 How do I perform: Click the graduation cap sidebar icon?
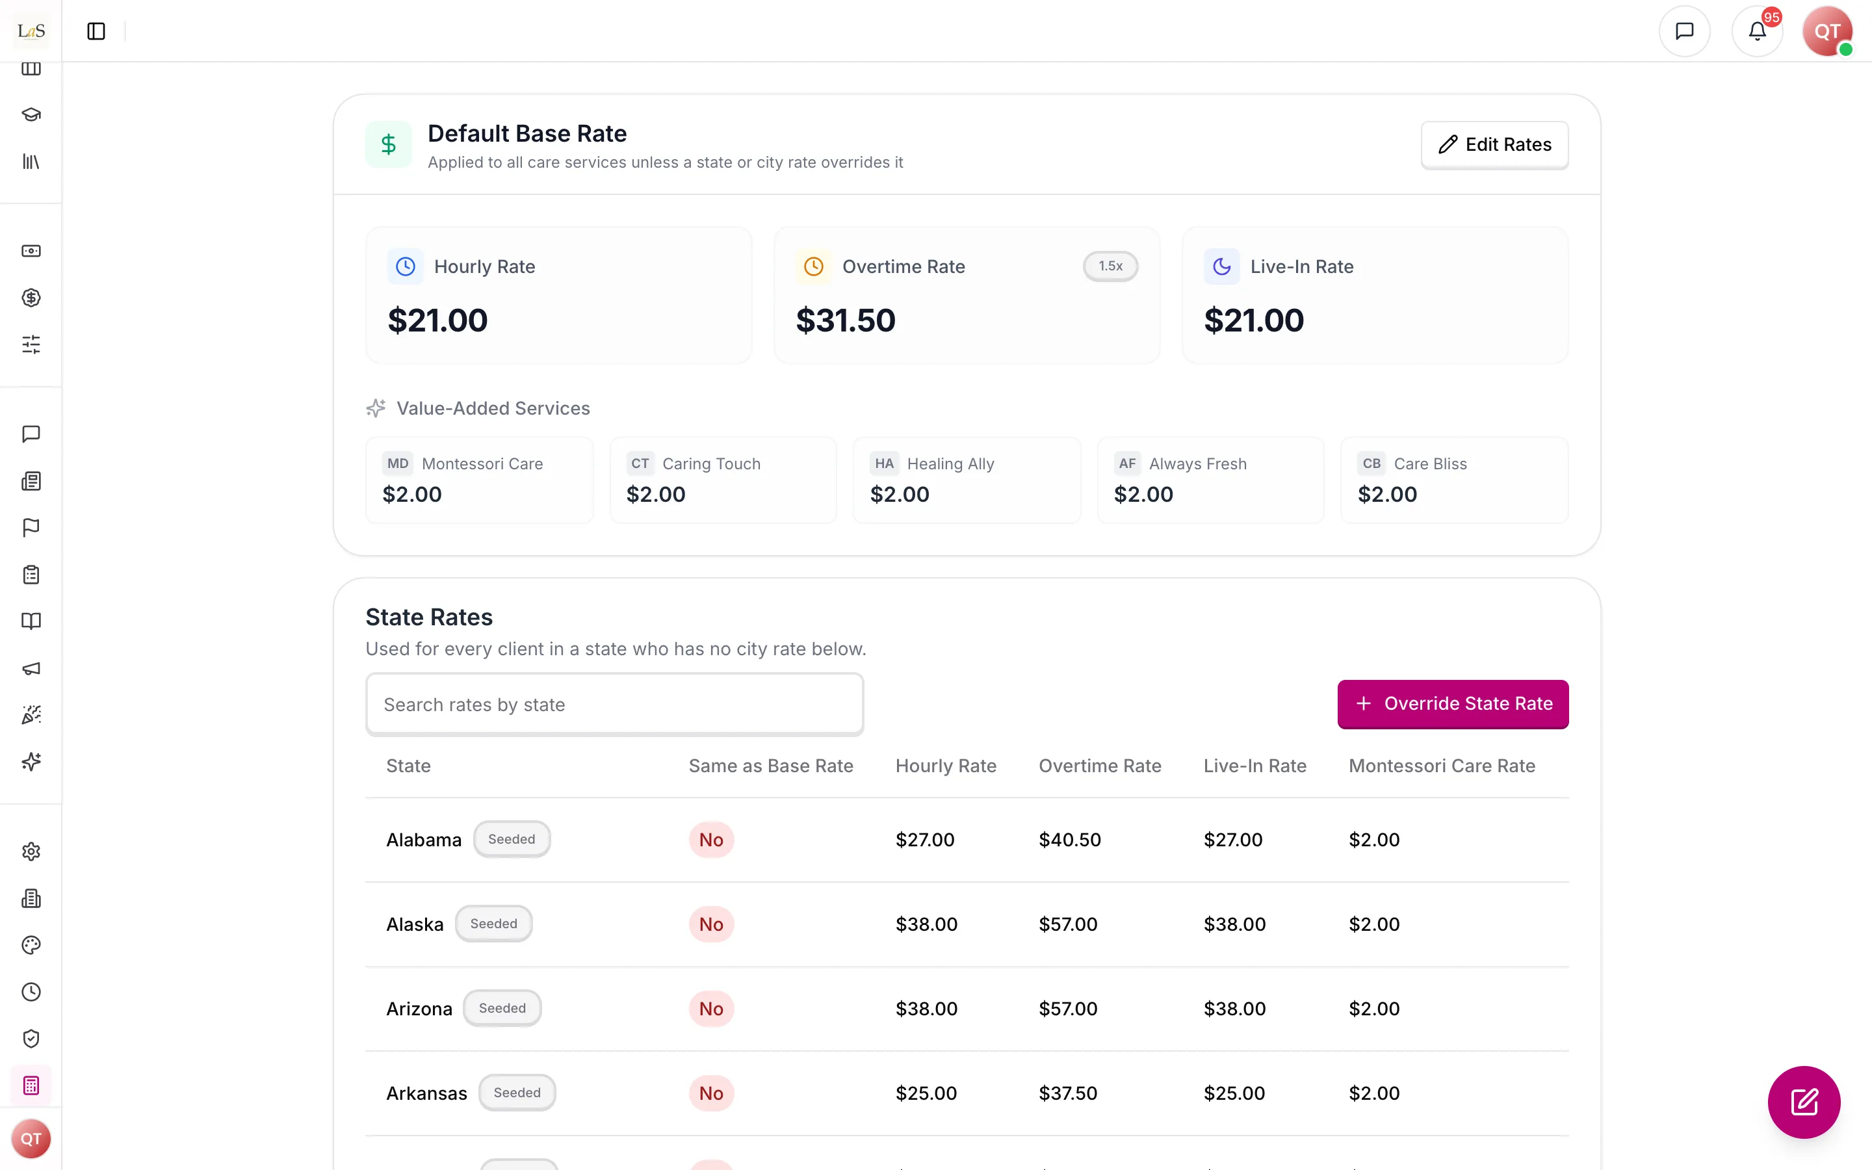click(31, 114)
